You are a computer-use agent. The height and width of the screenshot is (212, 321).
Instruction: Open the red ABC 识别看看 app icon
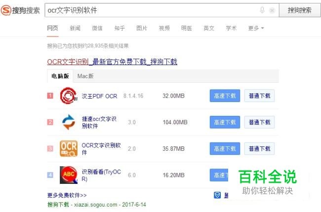[69, 175]
